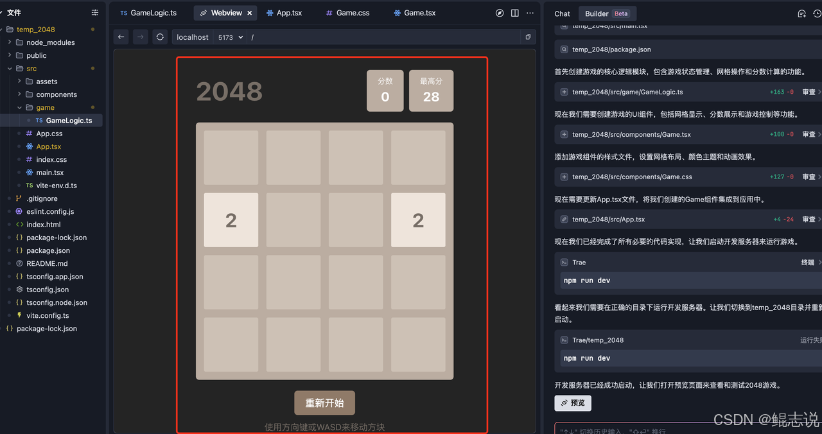Open root-level package-lock.json file
822x434 pixels.
(46, 329)
